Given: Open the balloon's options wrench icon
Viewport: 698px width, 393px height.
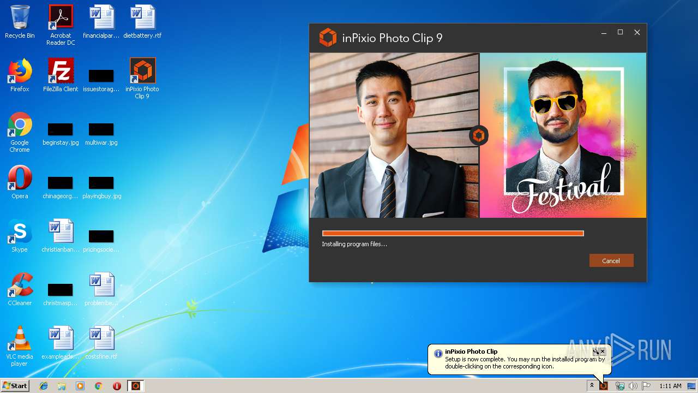Looking at the screenshot, I should pos(596,352).
